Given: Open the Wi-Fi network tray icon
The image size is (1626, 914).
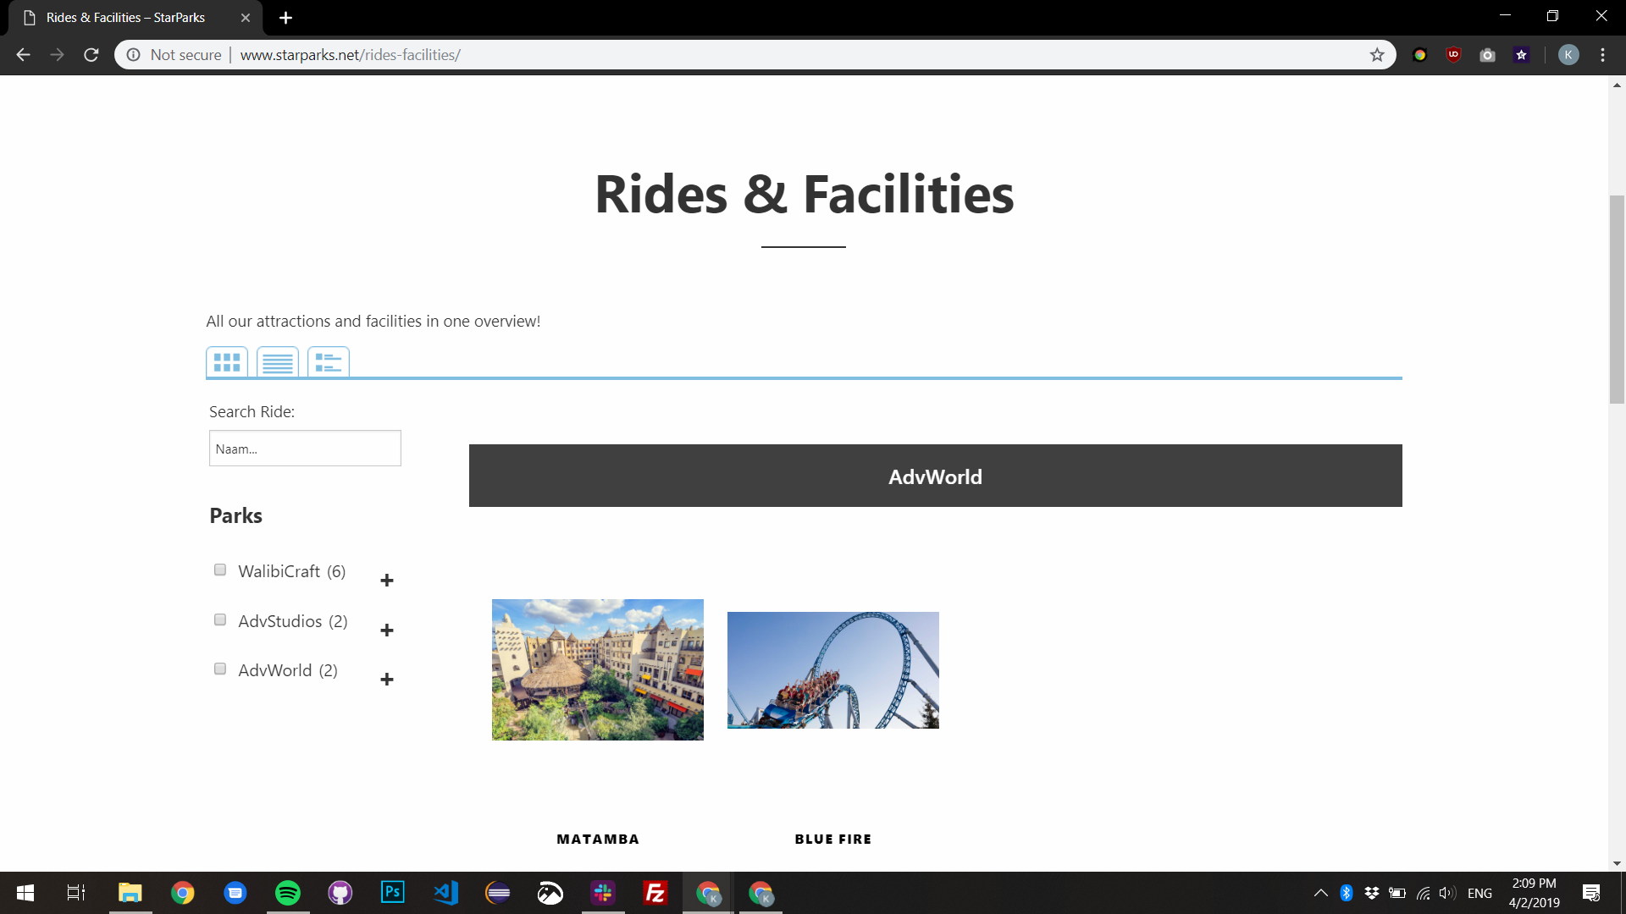Looking at the screenshot, I should [x=1423, y=893].
